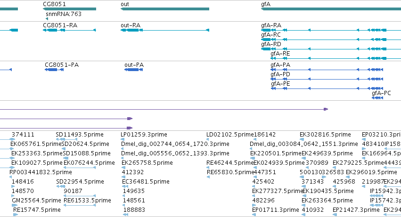Screen dimensions: 401x217
Task: Open RE61533.5prime EST
Action: 88,201
